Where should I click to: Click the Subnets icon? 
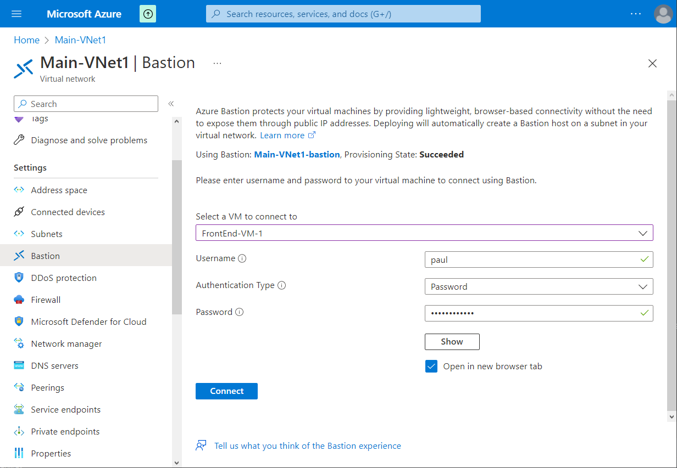(x=19, y=234)
